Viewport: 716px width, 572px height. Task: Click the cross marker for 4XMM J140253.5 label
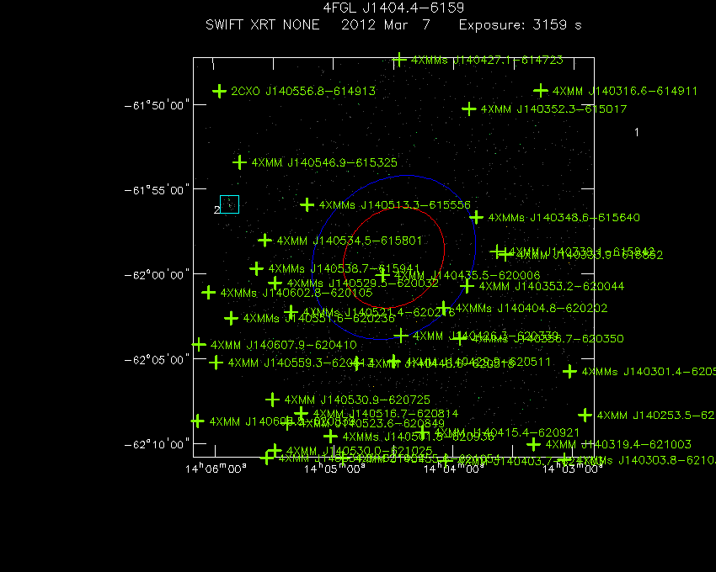585,415
